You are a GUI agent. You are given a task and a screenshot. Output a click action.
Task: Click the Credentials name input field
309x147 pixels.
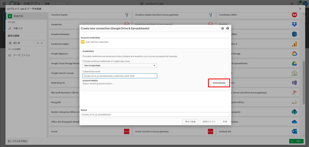click(120, 76)
